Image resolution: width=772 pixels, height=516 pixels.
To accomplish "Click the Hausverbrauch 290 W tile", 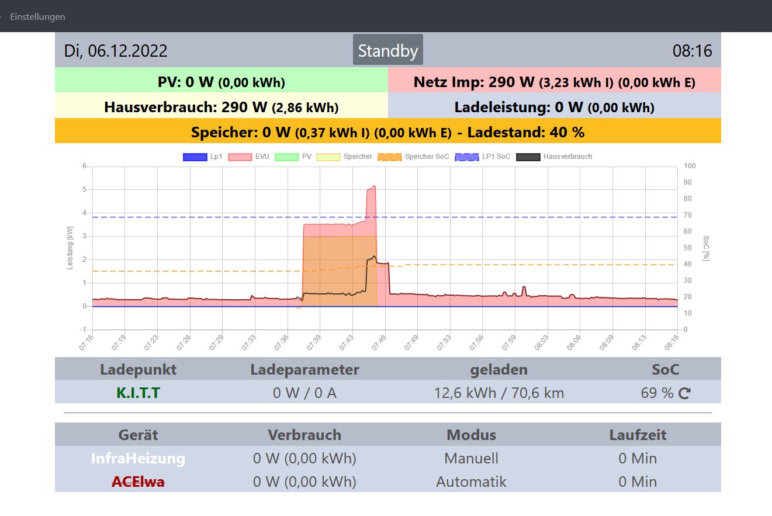I will [x=221, y=108].
